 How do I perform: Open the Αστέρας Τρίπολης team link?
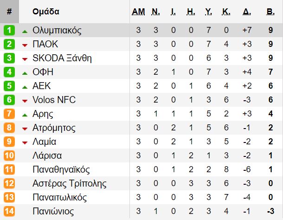click(65, 184)
